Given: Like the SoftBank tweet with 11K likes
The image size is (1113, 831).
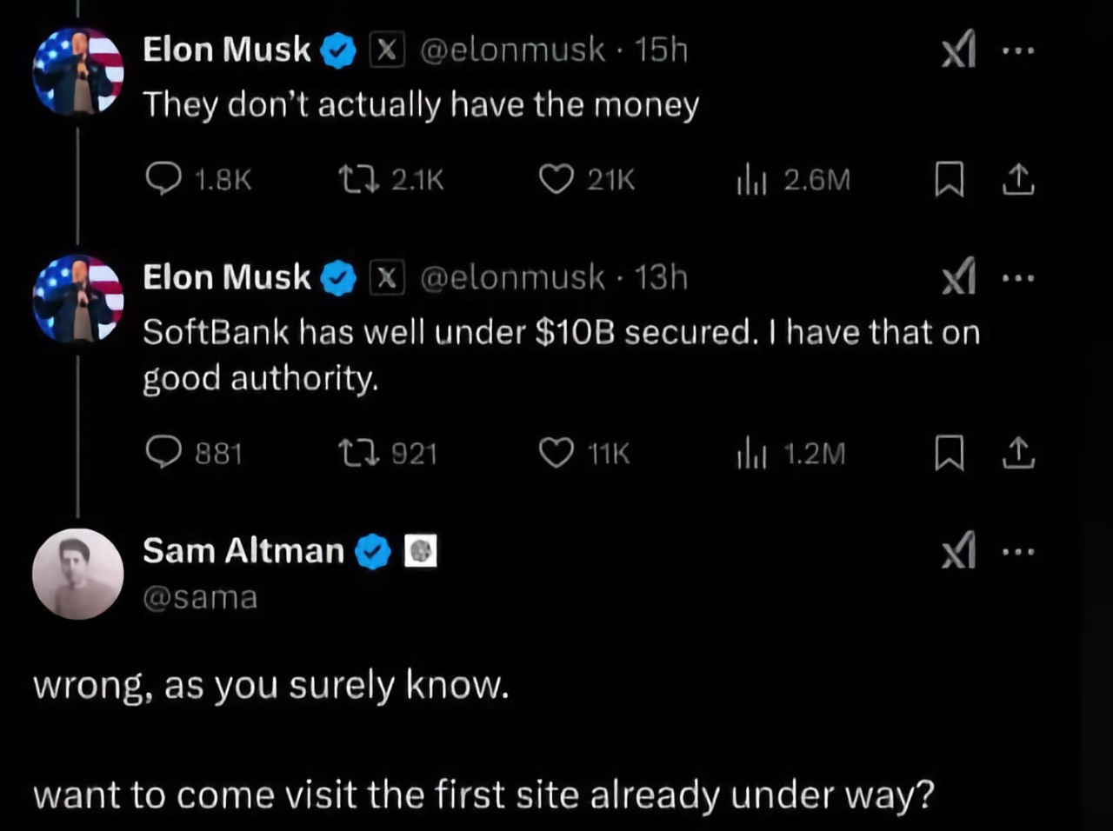Looking at the screenshot, I should click(x=556, y=453).
